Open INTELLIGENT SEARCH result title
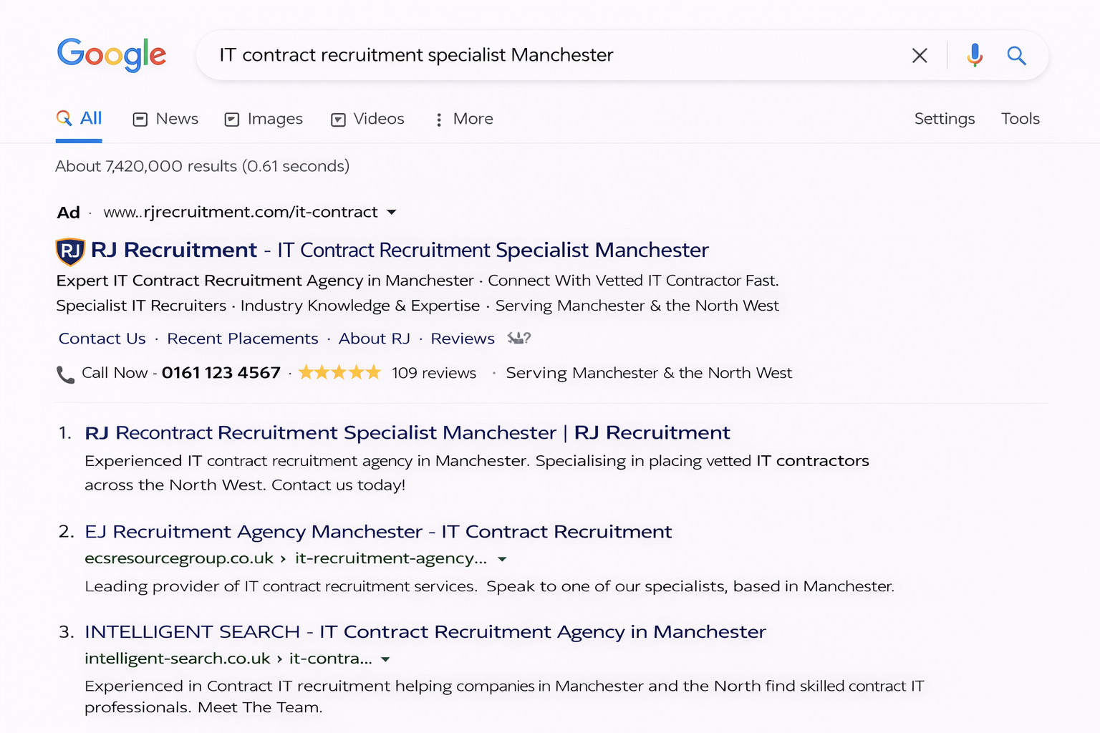1100x733 pixels. click(425, 632)
